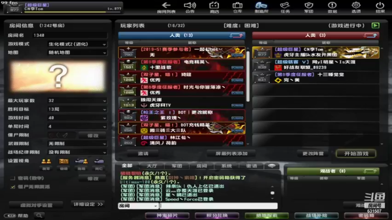Open the 战场补给 button

pos(317,216)
